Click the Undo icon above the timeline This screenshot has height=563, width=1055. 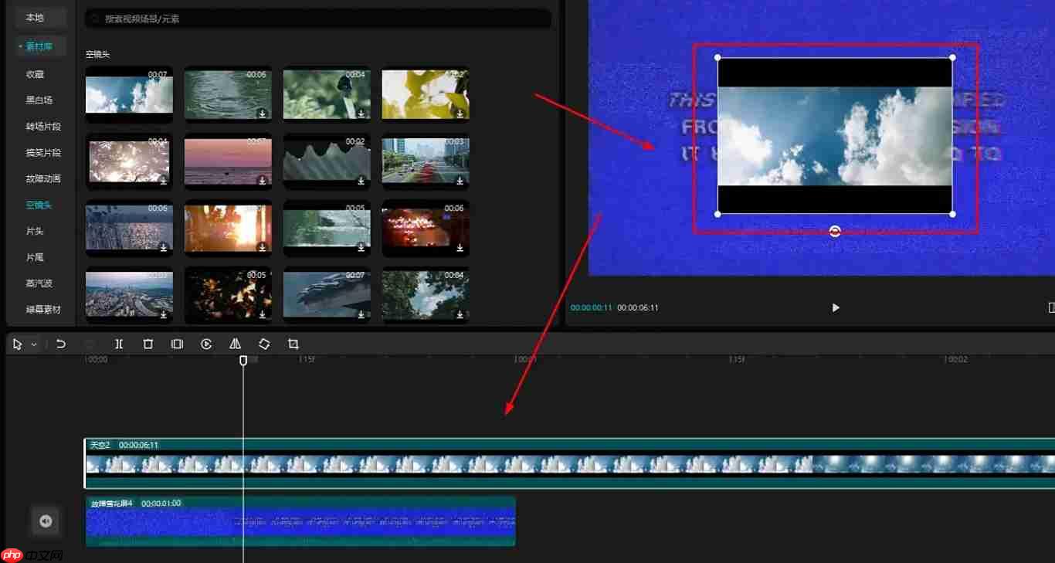[61, 344]
